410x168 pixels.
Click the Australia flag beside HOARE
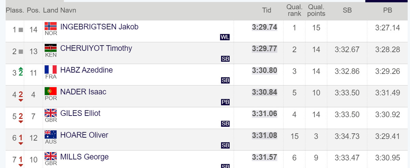(51, 135)
